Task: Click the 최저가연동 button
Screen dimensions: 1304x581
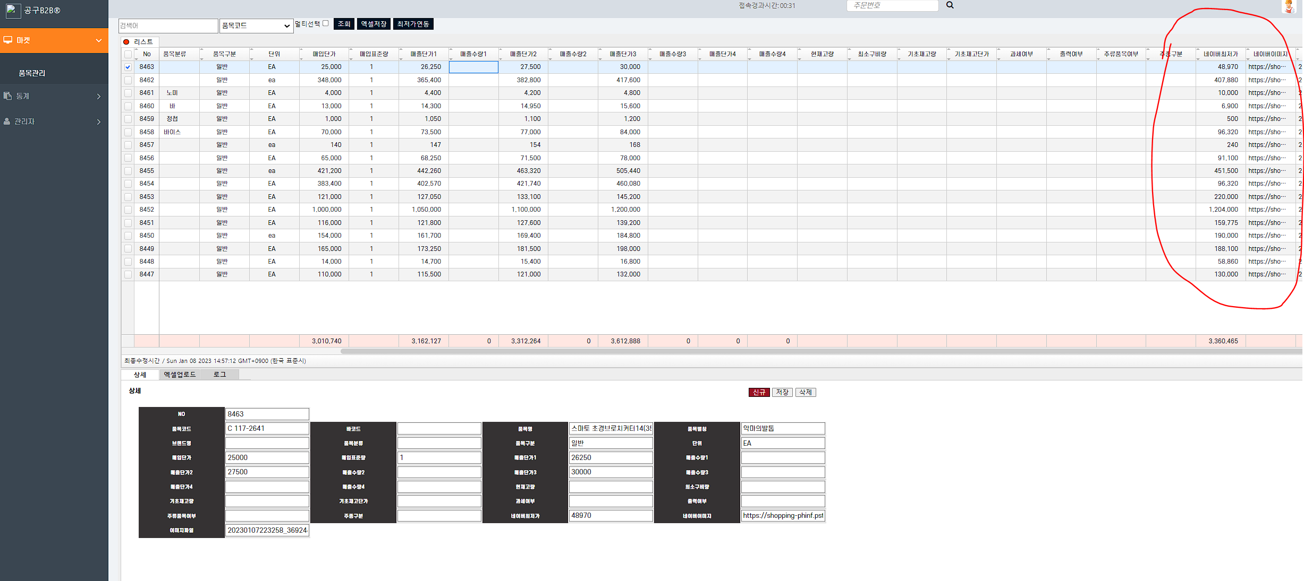Action: pyautogui.click(x=413, y=24)
